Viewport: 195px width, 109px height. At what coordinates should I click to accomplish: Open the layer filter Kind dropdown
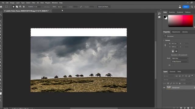pyautogui.click(x=169, y=76)
